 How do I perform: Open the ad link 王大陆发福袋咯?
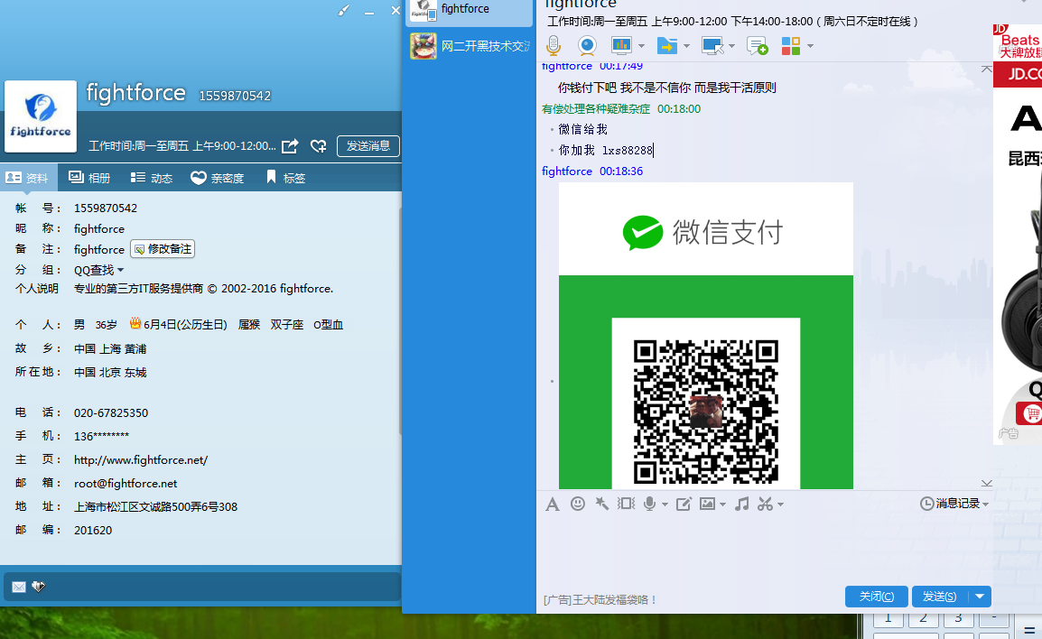tap(600, 600)
